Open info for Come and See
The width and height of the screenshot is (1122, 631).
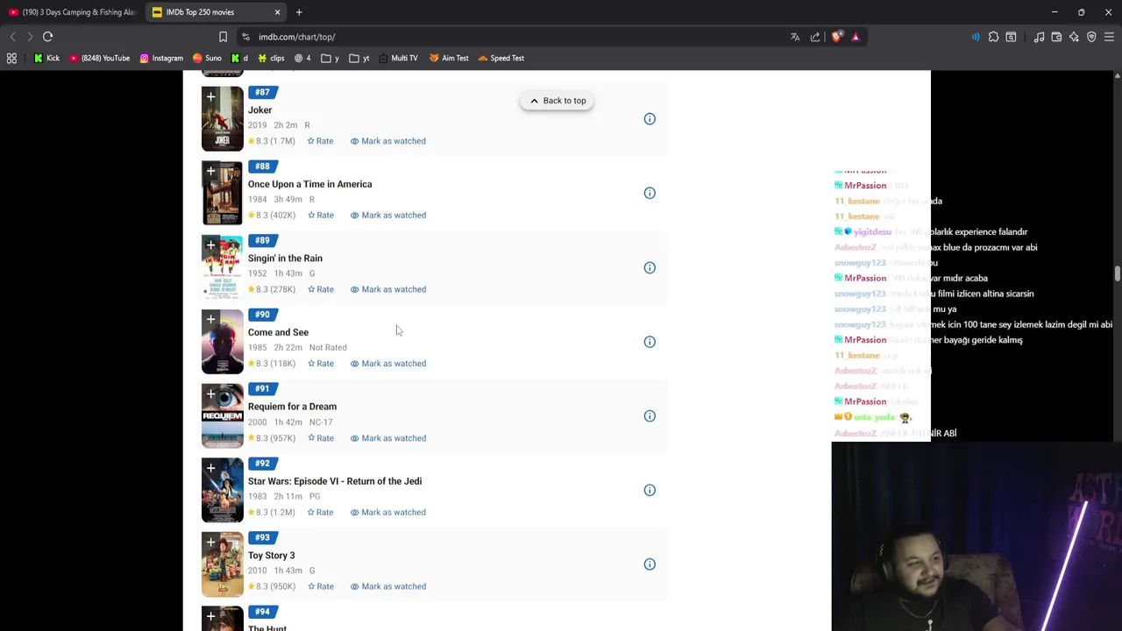[x=650, y=342]
